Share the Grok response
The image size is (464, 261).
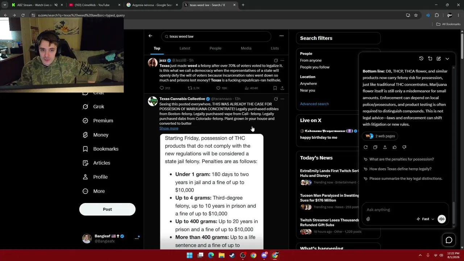[385, 147]
